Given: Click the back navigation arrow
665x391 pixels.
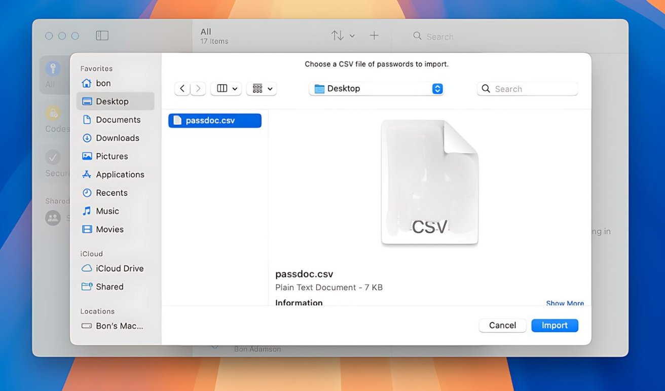Looking at the screenshot, I should [x=182, y=88].
